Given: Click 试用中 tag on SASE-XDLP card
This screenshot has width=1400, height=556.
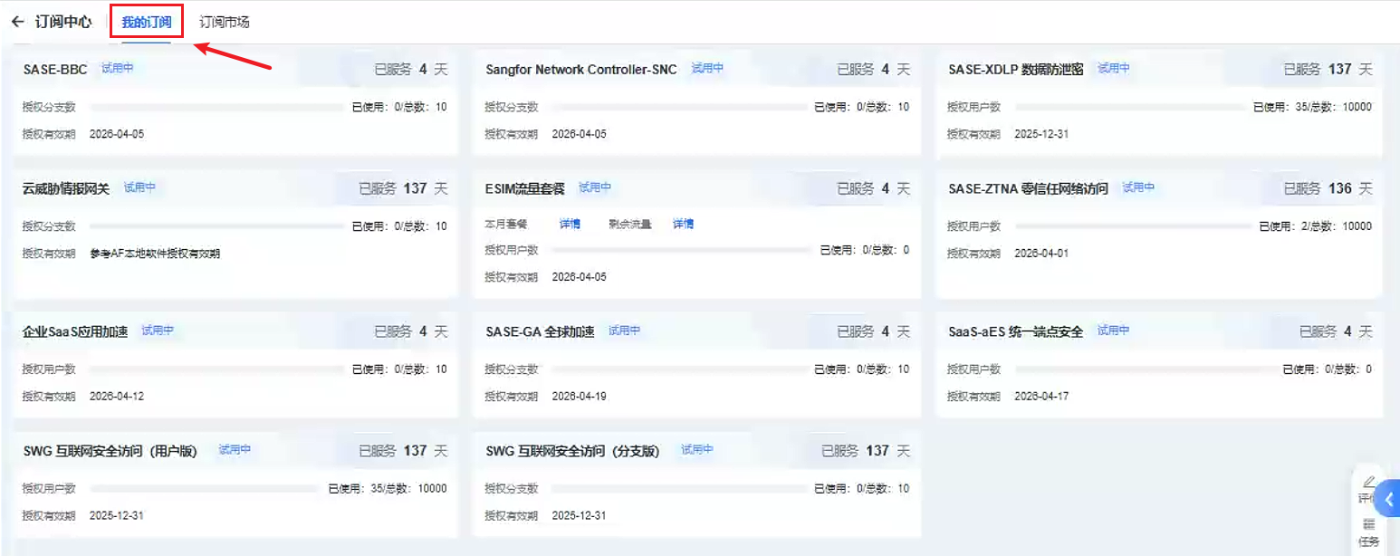Looking at the screenshot, I should tap(1113, 68).
